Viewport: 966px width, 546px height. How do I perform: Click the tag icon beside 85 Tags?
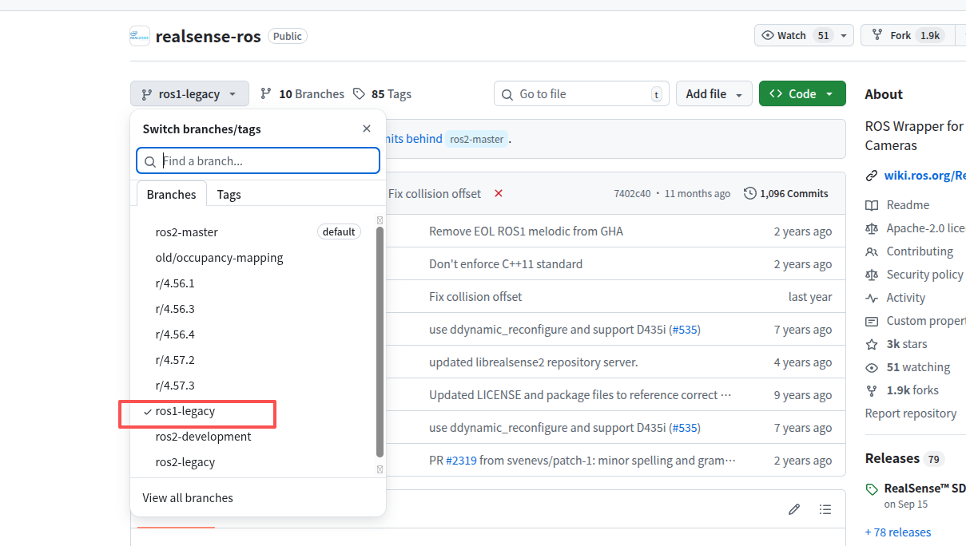click(x=359, y=93)
